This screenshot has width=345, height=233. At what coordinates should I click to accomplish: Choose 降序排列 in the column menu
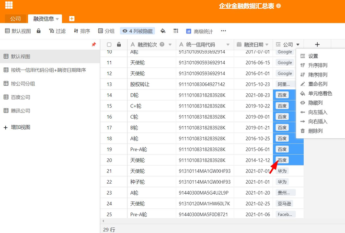pyautogui.click(x=321, y=75)
